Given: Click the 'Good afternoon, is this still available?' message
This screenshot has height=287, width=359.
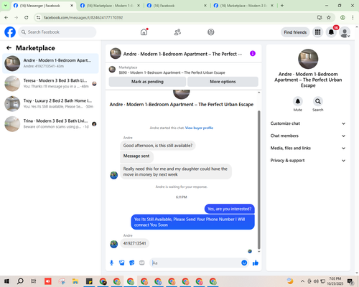Looking at the screenshot, I should coord(158,146).
